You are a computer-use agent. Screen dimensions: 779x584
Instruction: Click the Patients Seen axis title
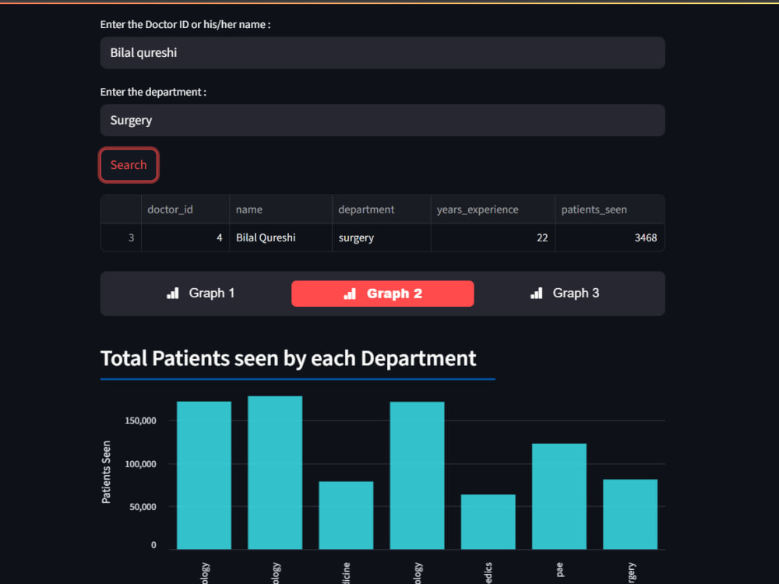pyautogui.click(x=106, y=473)
